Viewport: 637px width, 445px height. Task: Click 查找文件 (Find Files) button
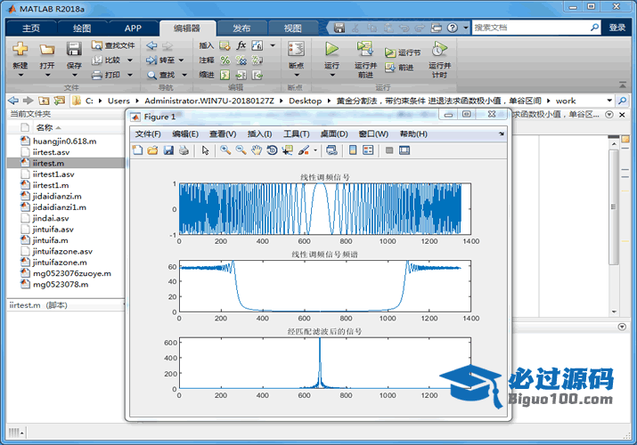tap(113, 45)
